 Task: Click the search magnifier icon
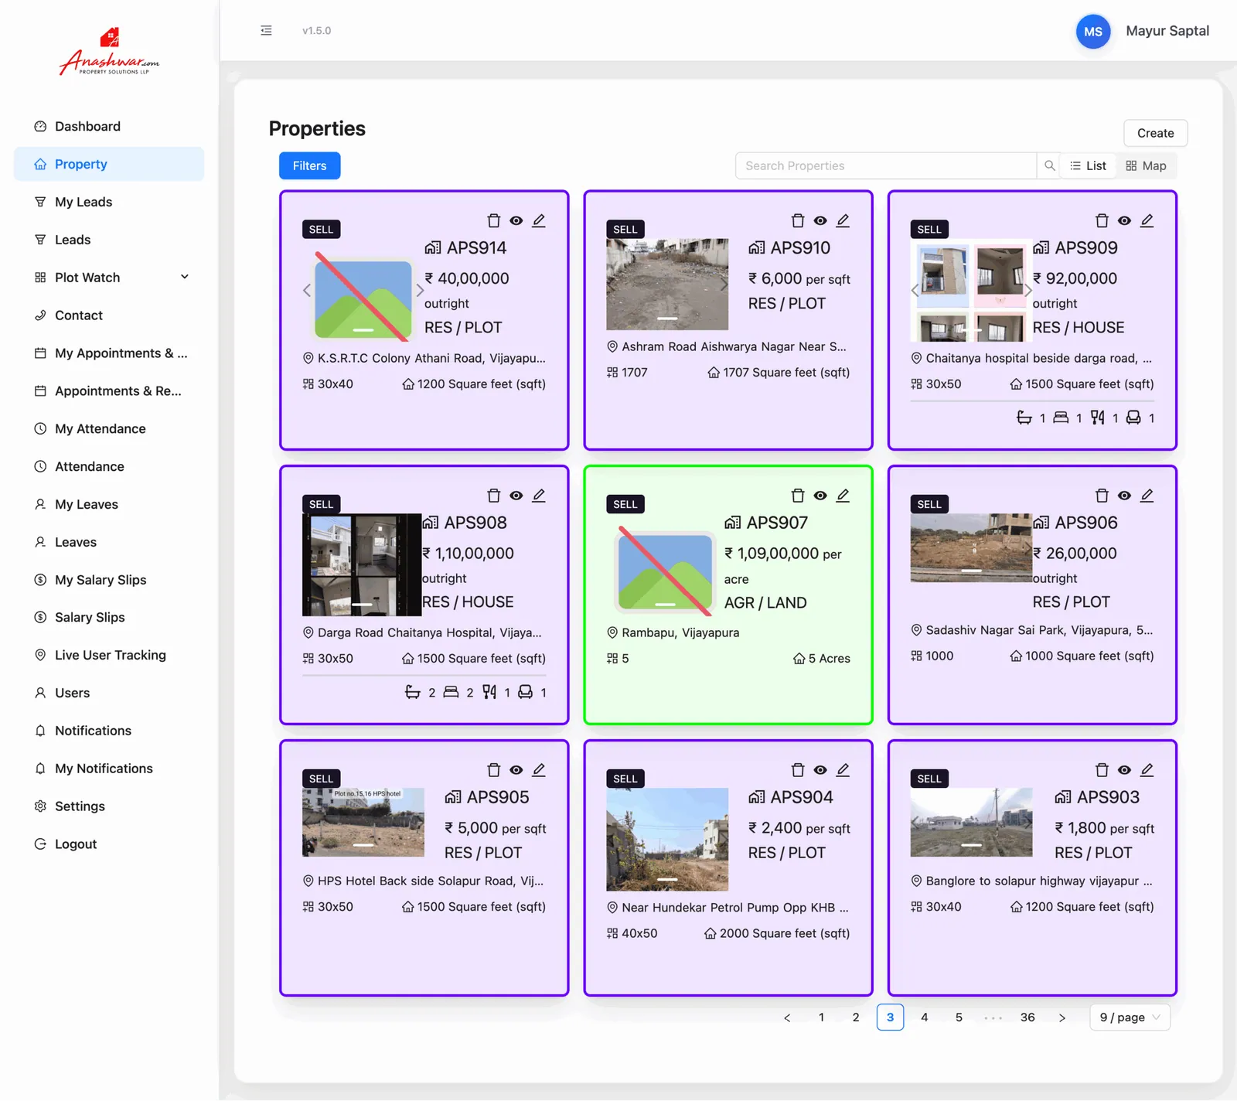pos(1049,165)
